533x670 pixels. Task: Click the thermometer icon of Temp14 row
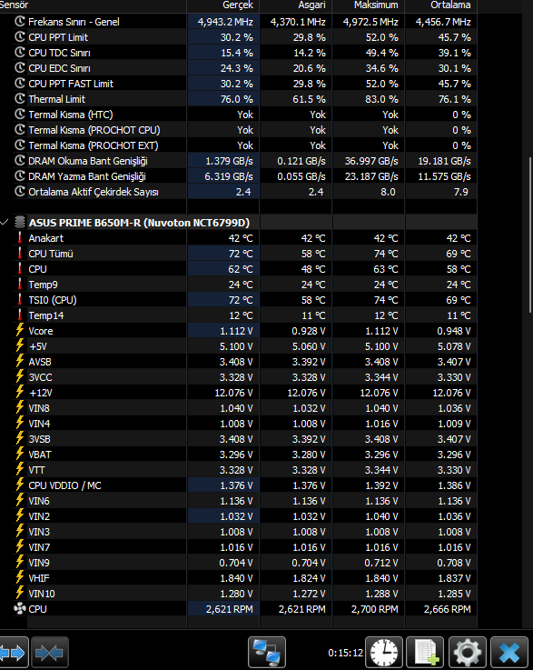point(20,315)
